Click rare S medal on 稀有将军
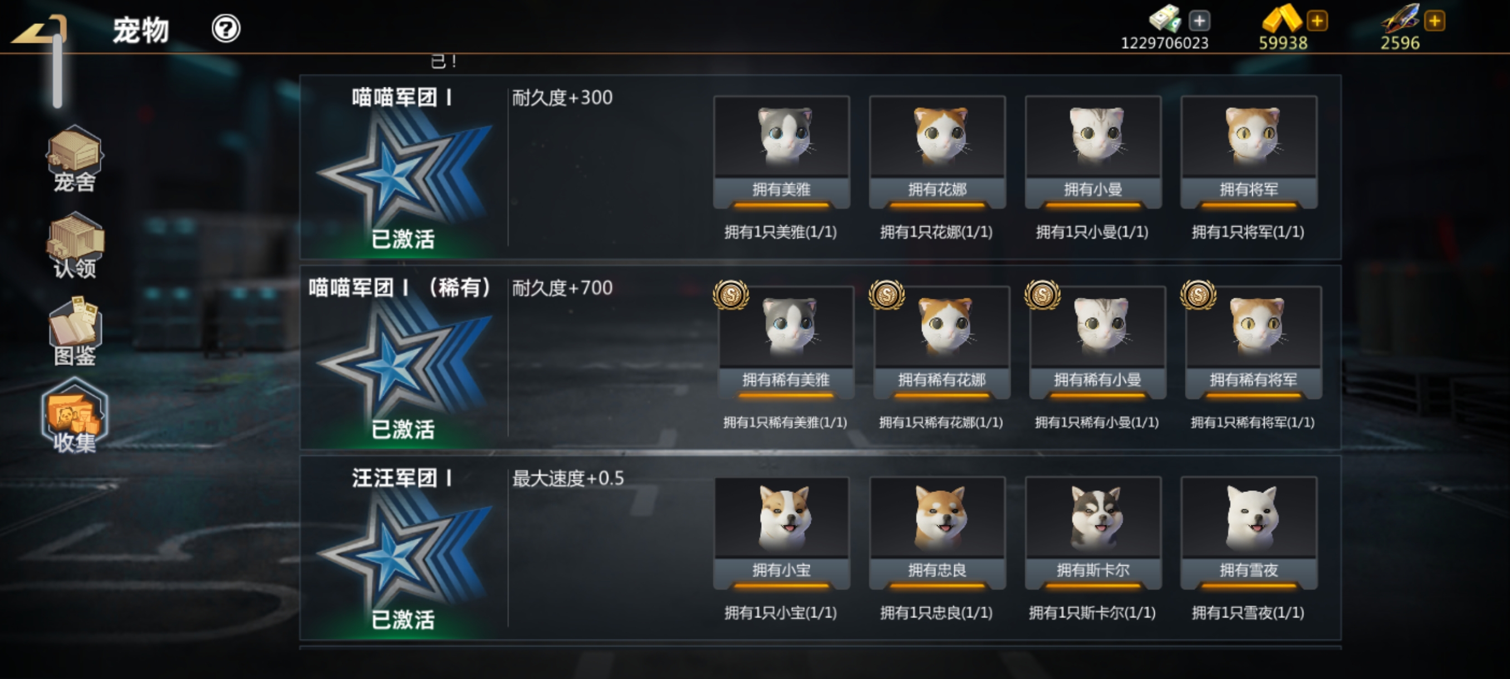The image size is (1510, 679). [x=1198, y=294]
